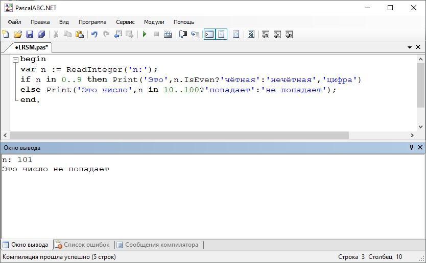This screenshot has width=426, height=263.
Task: Click the 'Строка 3' status indicator
Action: point(351,257)
